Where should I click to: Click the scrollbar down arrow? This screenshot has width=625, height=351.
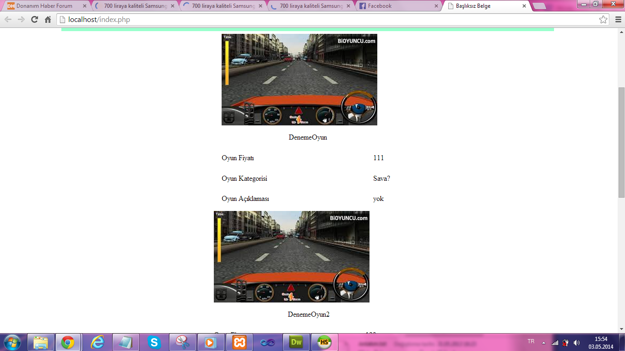coord(621,329)
